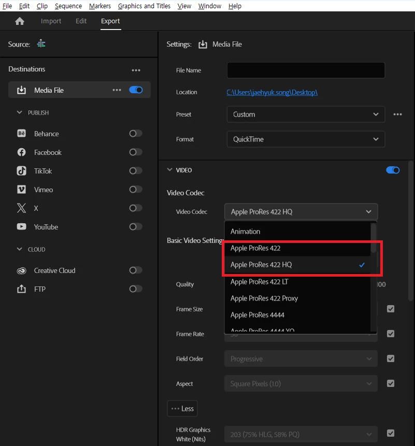
Task: Open Destinations three-dot options menu
Action: [x=136, y=70]
